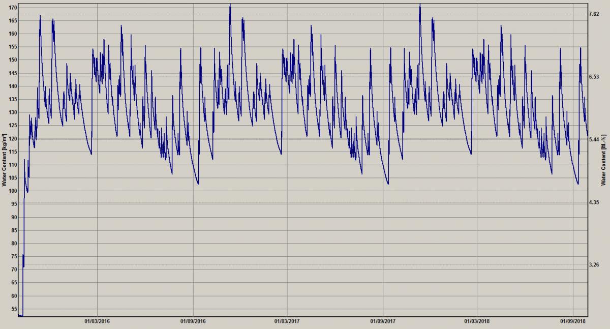Click the 150 left axis tick label
This screenshot has height=329, width=610.
pyautogui.click(x=14, y=60)
